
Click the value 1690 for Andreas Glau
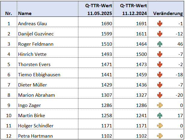107,24
